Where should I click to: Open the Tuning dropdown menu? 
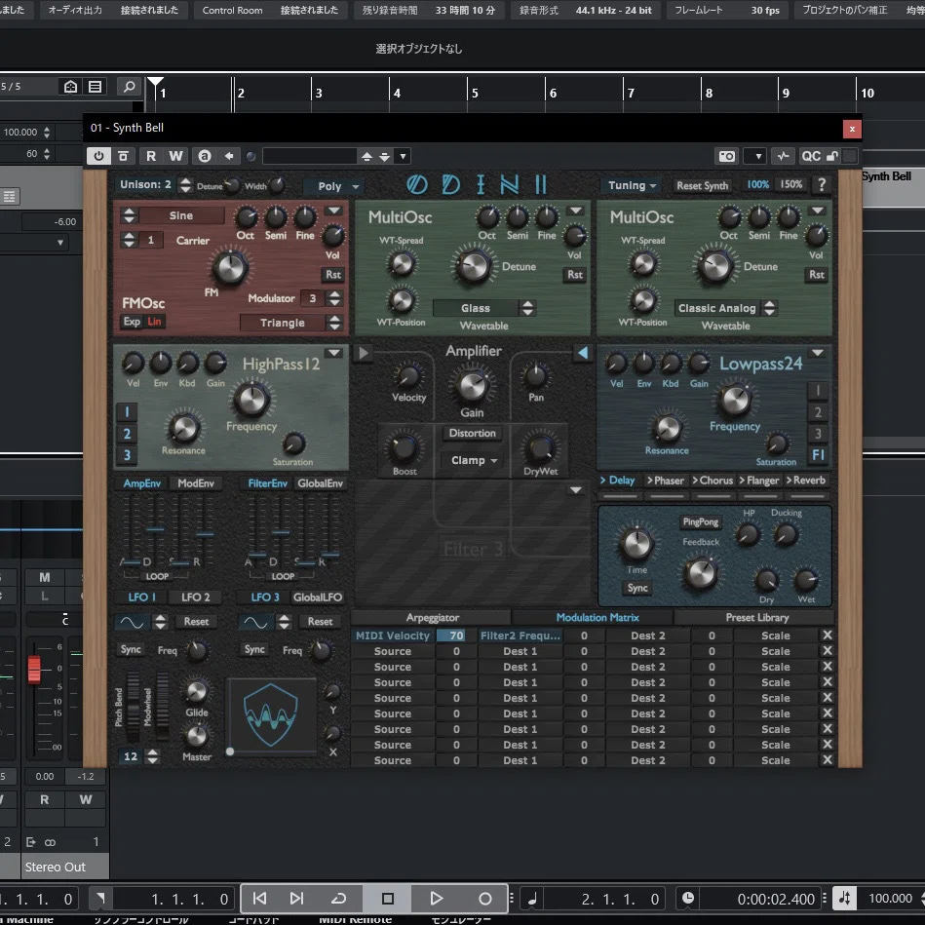632,185
